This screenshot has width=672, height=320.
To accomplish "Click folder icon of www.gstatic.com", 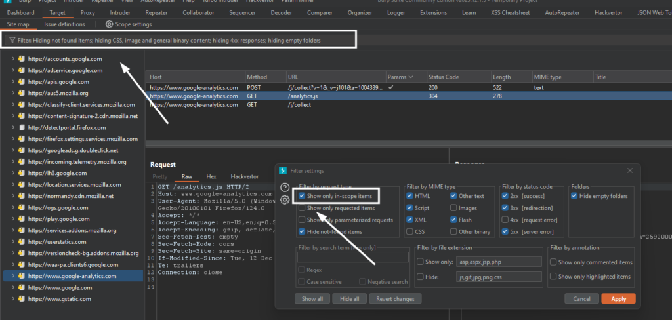I will click(21, 299).
